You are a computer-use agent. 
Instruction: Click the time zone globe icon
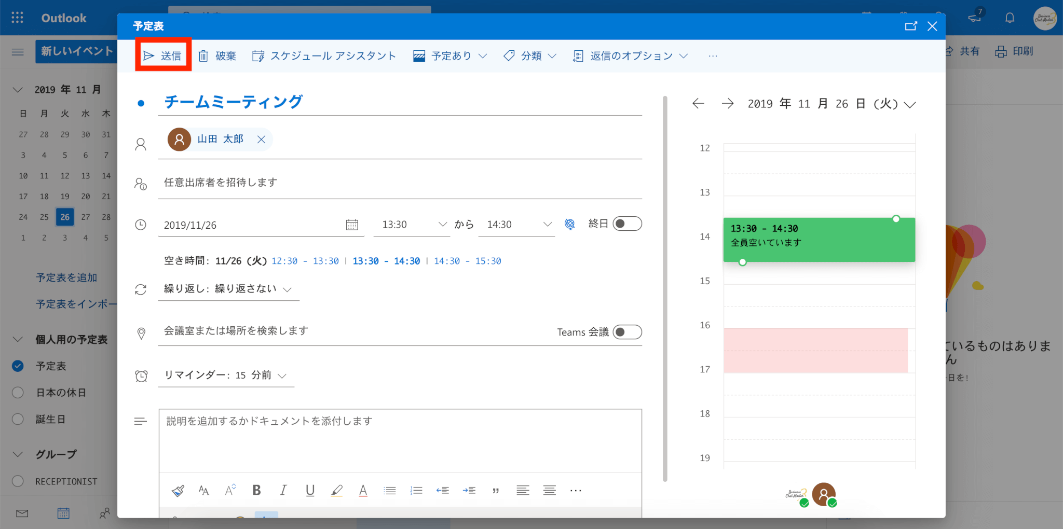click(x=569, y=224)
